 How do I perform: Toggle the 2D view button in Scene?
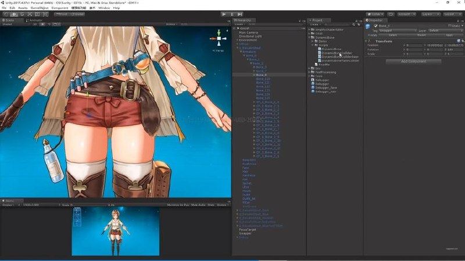pos(35,24)
